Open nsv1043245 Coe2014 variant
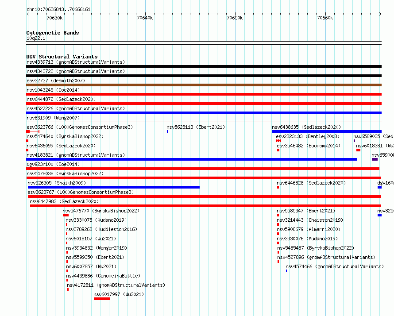 [53, 90]
